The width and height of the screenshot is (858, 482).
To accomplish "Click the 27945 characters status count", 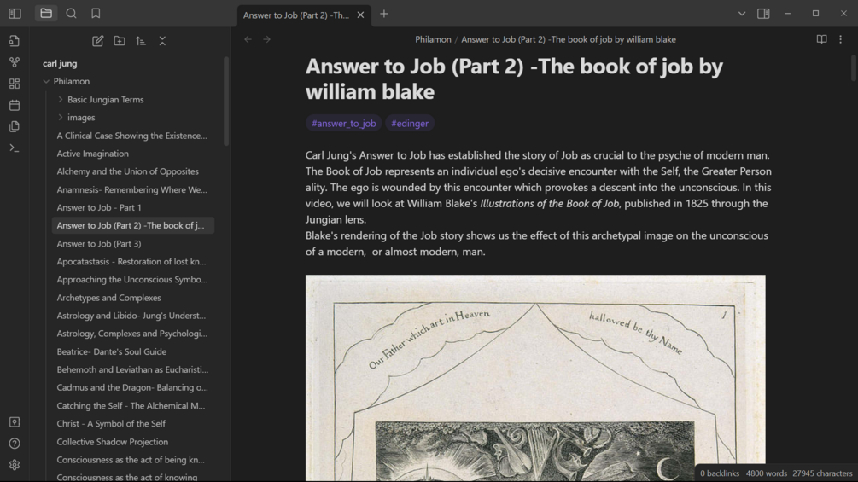I will [822, 473].
